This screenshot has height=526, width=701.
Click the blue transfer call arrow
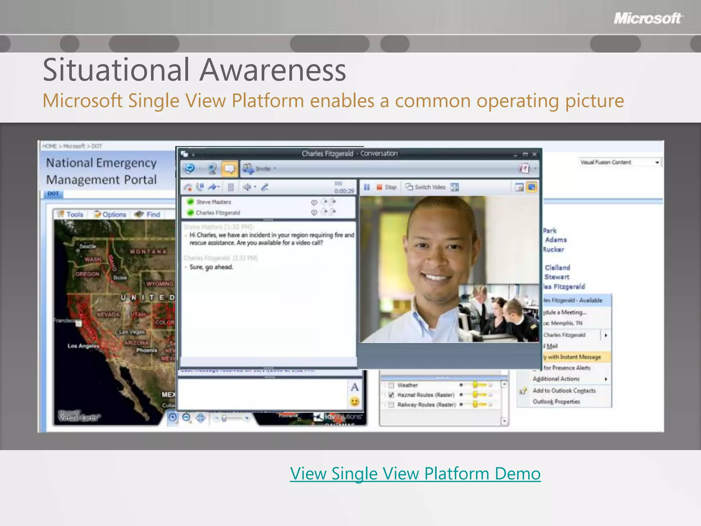[213, 187]
